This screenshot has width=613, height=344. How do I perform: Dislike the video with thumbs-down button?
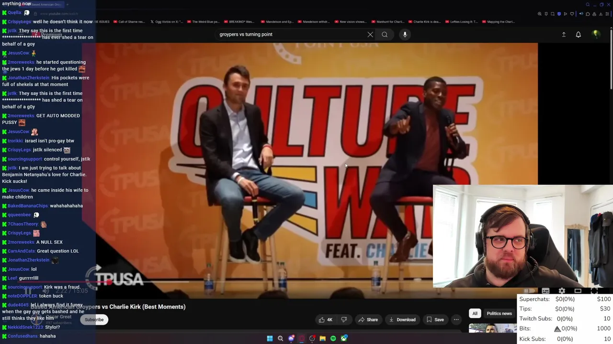tap(344, 320)
